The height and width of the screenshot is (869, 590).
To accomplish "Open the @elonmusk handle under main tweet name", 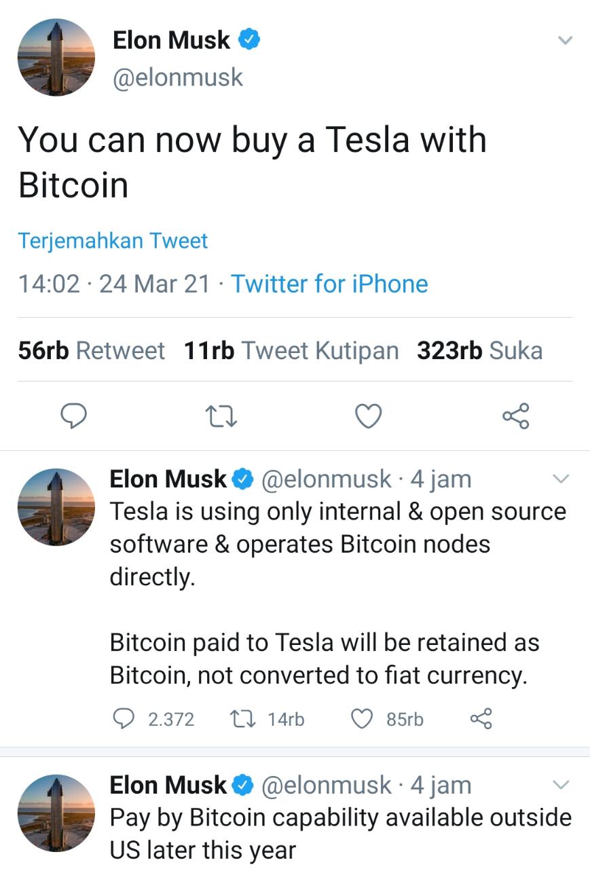I will (177, 77).
